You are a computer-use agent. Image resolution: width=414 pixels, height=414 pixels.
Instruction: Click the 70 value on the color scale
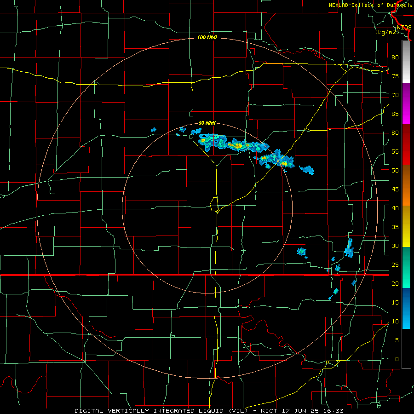[x=395, y=95]
